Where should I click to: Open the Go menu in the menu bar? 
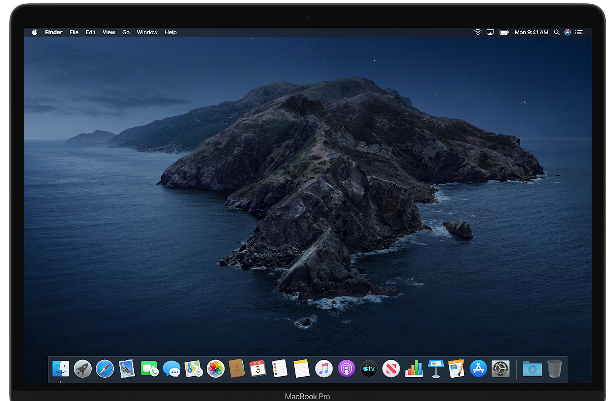(x=126, y=32)
